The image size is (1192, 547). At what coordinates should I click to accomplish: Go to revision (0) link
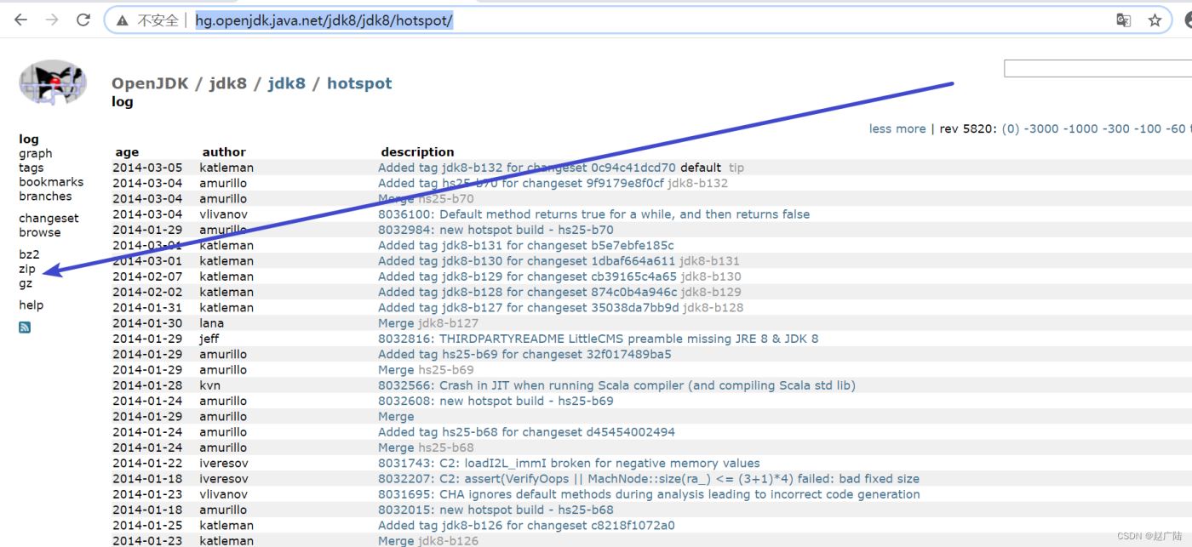(1011, 128)
